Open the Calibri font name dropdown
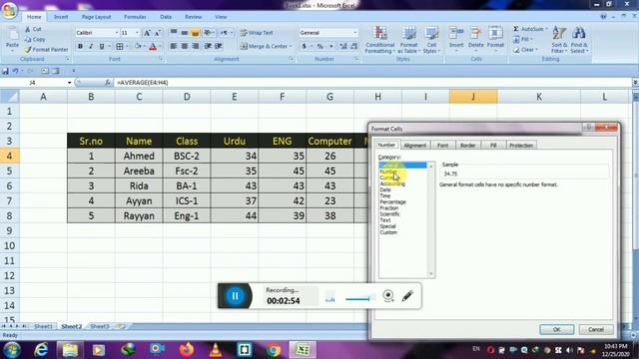Screen dimensions: 639x359 pos(117,33)
